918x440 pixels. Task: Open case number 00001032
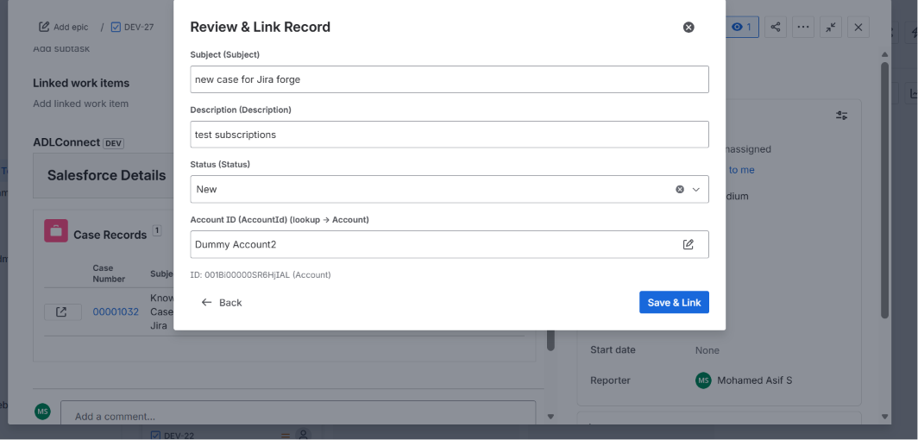(x=116, y=311)
